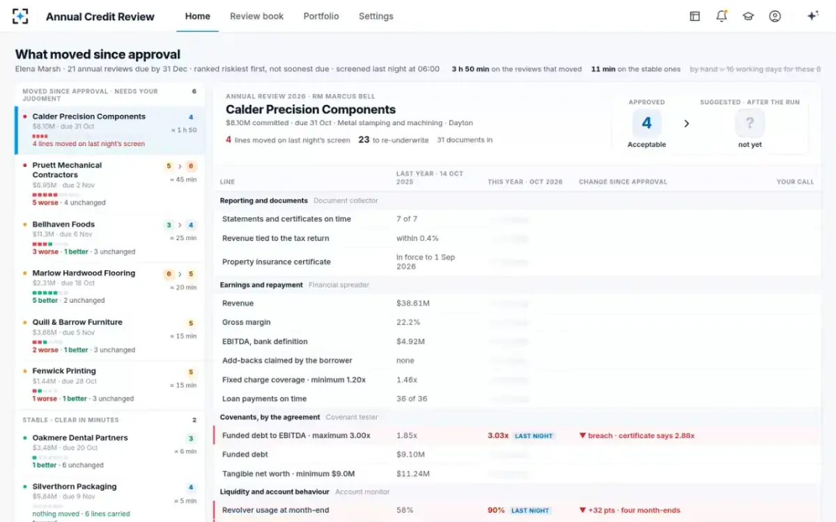
Task: Open the Settings tab
Action: coord(376,16)
